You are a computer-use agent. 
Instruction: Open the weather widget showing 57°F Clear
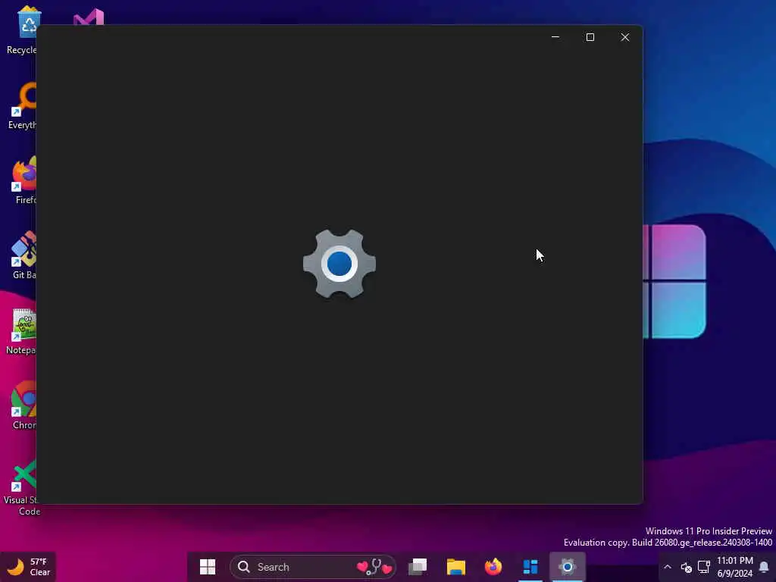[x=30, y=567]
